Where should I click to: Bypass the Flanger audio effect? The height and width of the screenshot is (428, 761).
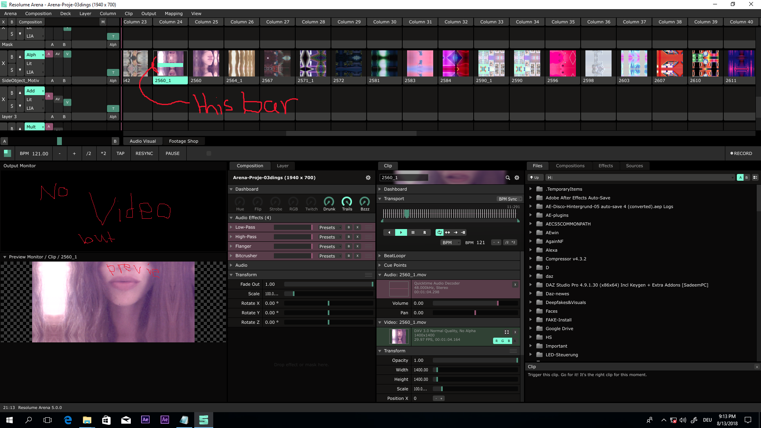click(349, 246)
